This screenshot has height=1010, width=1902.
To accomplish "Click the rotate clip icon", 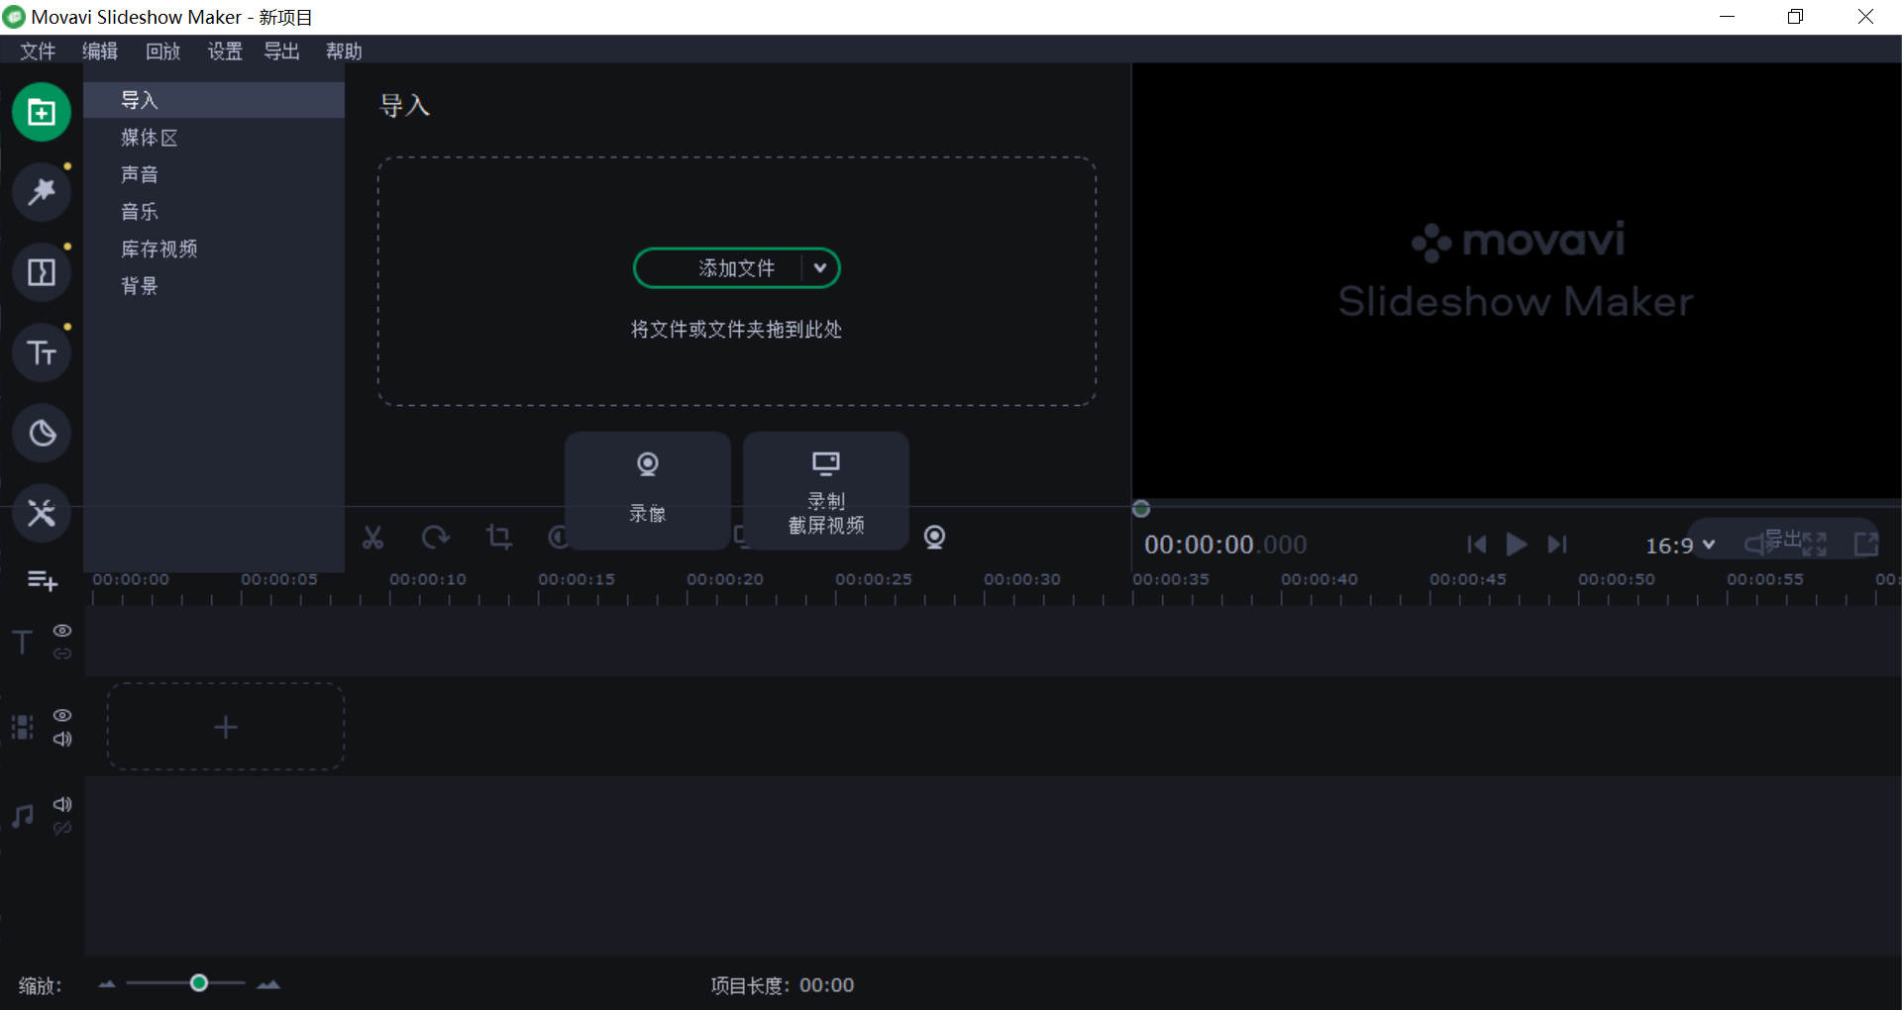I will [x=435, y=538].
